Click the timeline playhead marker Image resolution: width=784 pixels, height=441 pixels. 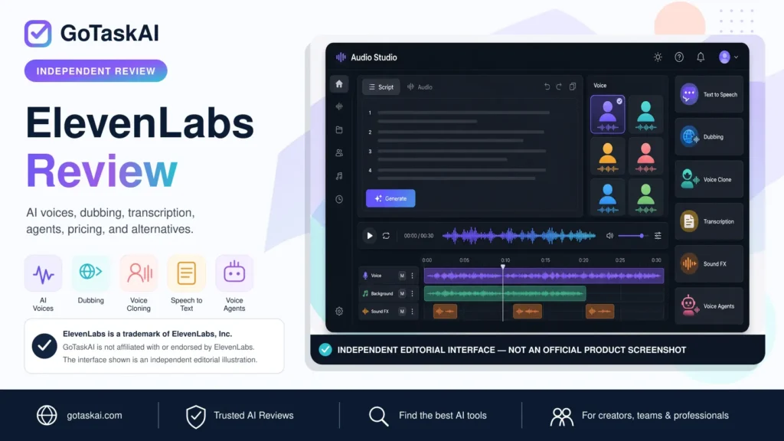pyautogui.click(x=503, y=267)
